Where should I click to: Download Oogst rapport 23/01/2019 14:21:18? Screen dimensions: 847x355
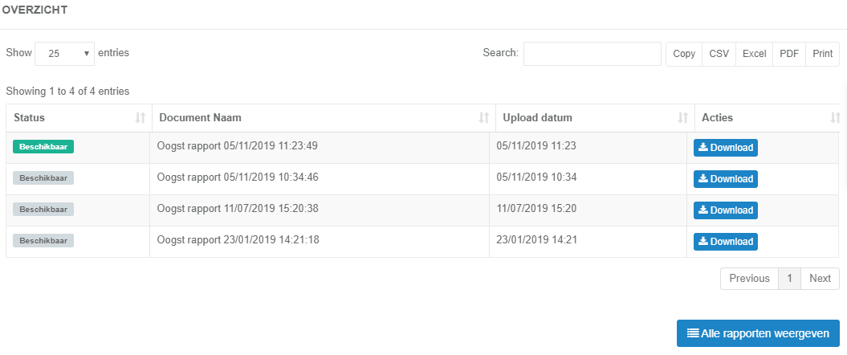pos(726,242)
